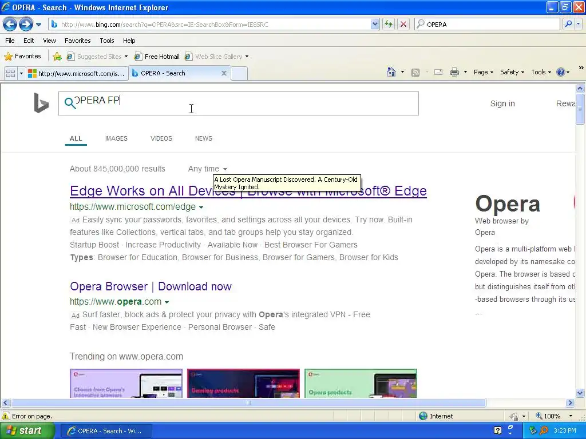Open the View menu

pyautogui.click(x=49, y=41)
